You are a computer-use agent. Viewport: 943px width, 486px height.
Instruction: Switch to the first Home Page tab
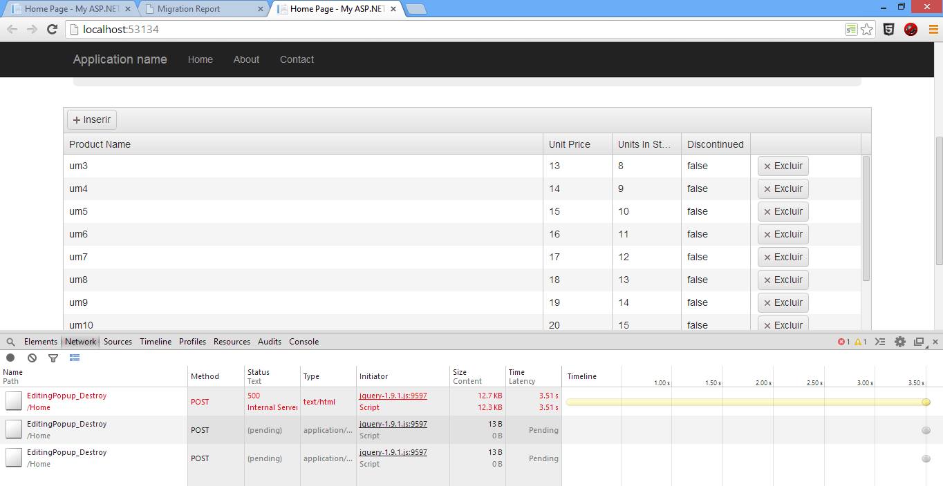69,9
